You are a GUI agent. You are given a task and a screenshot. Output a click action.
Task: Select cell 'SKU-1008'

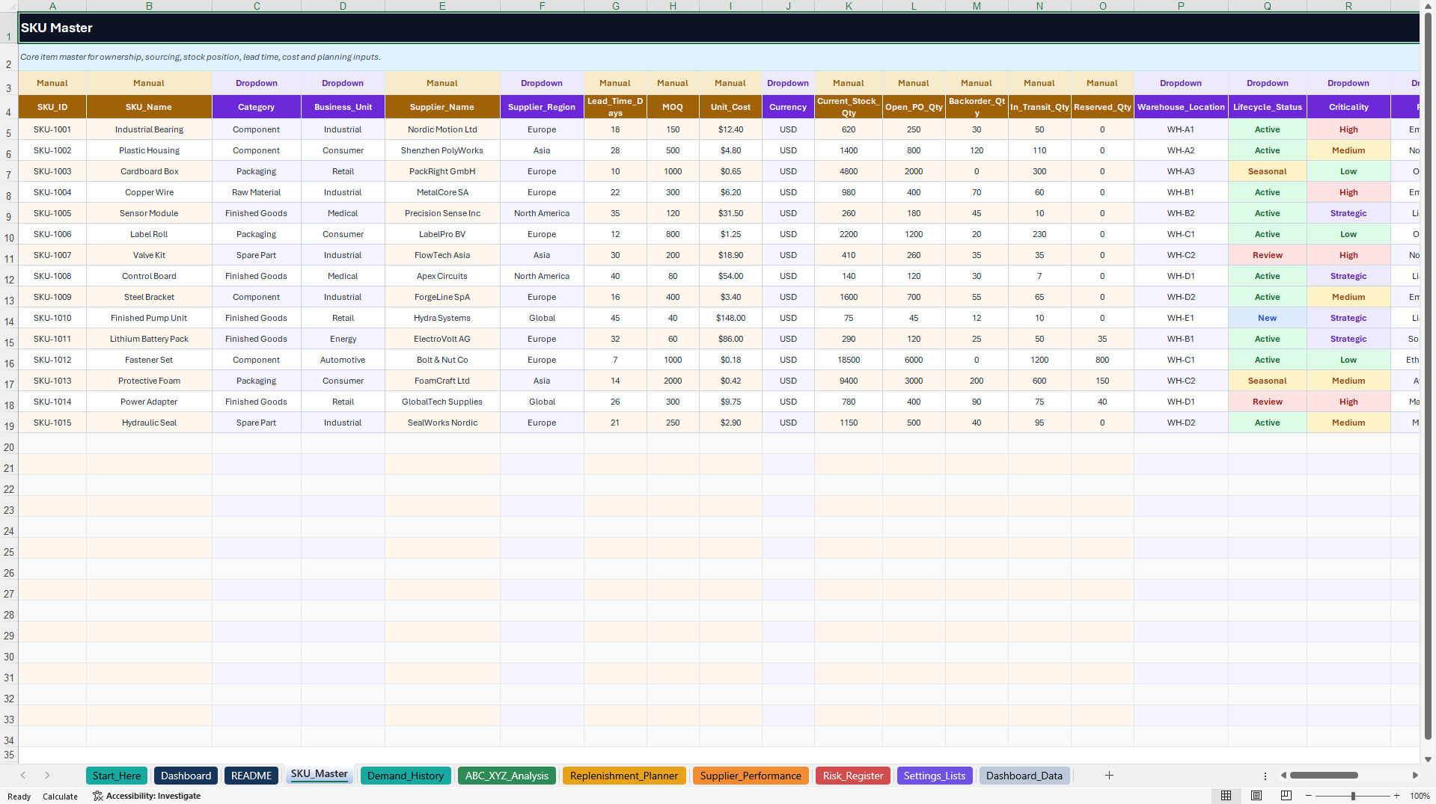click(52, 276)
